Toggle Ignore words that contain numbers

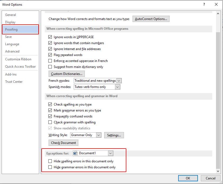[50, 43]
